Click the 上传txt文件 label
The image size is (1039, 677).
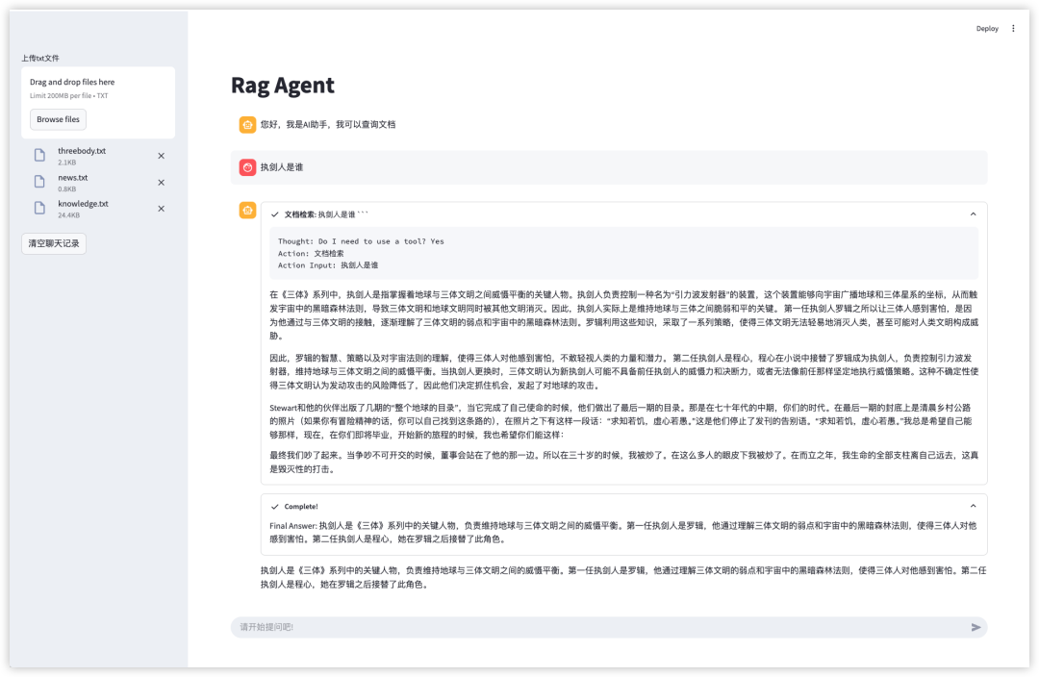pyautogui.click(x=39, y=59)
